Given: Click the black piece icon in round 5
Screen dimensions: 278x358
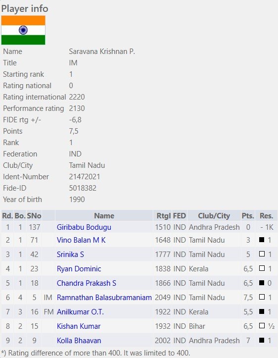Looking at the screenshot, I should 262,283.
